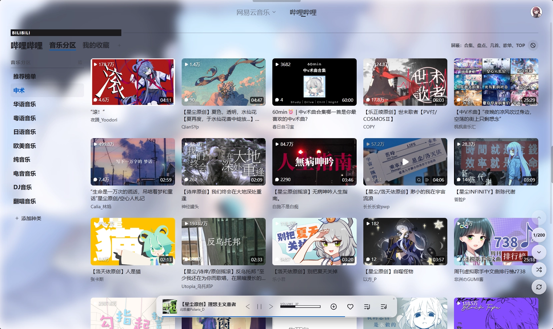
Task: Click the blocked-keywords ban icon
Action: tap(533, 45)
